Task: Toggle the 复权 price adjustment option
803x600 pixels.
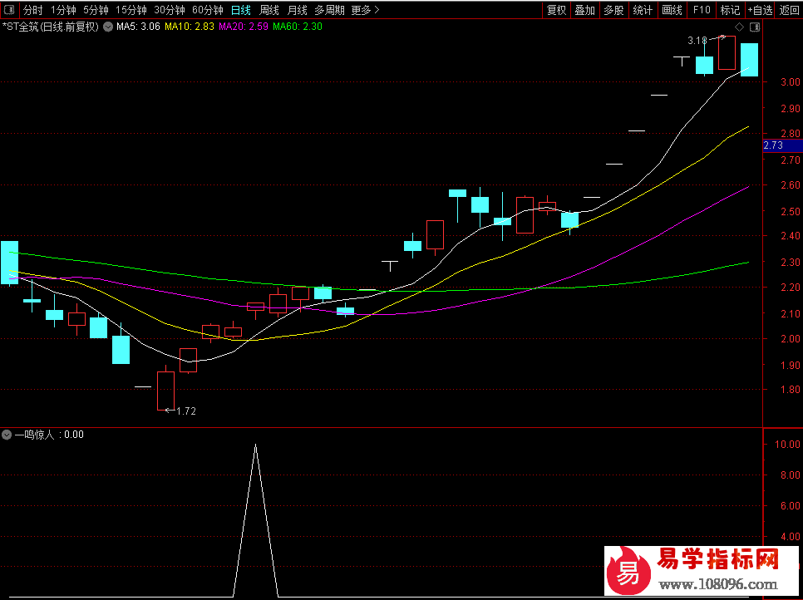Action: coord(556,10)
